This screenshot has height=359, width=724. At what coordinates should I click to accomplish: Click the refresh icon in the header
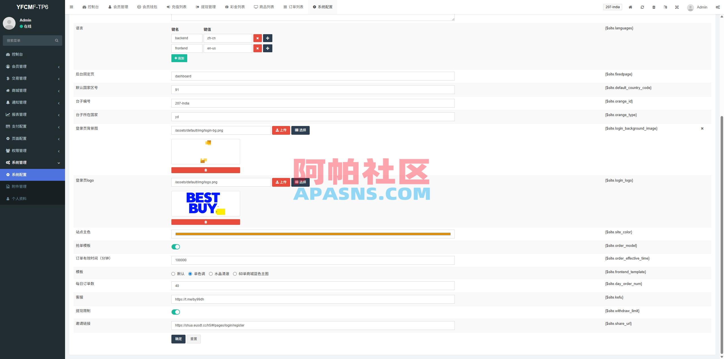(x=642, y=7)
